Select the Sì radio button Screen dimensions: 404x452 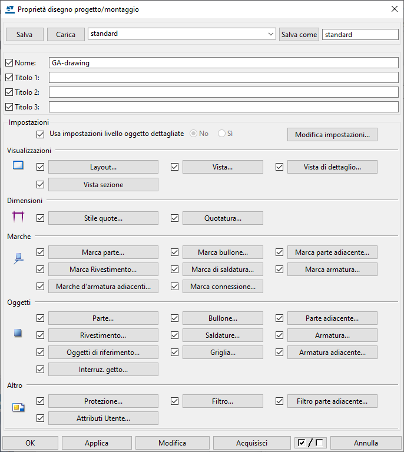(x=221, y=134)
